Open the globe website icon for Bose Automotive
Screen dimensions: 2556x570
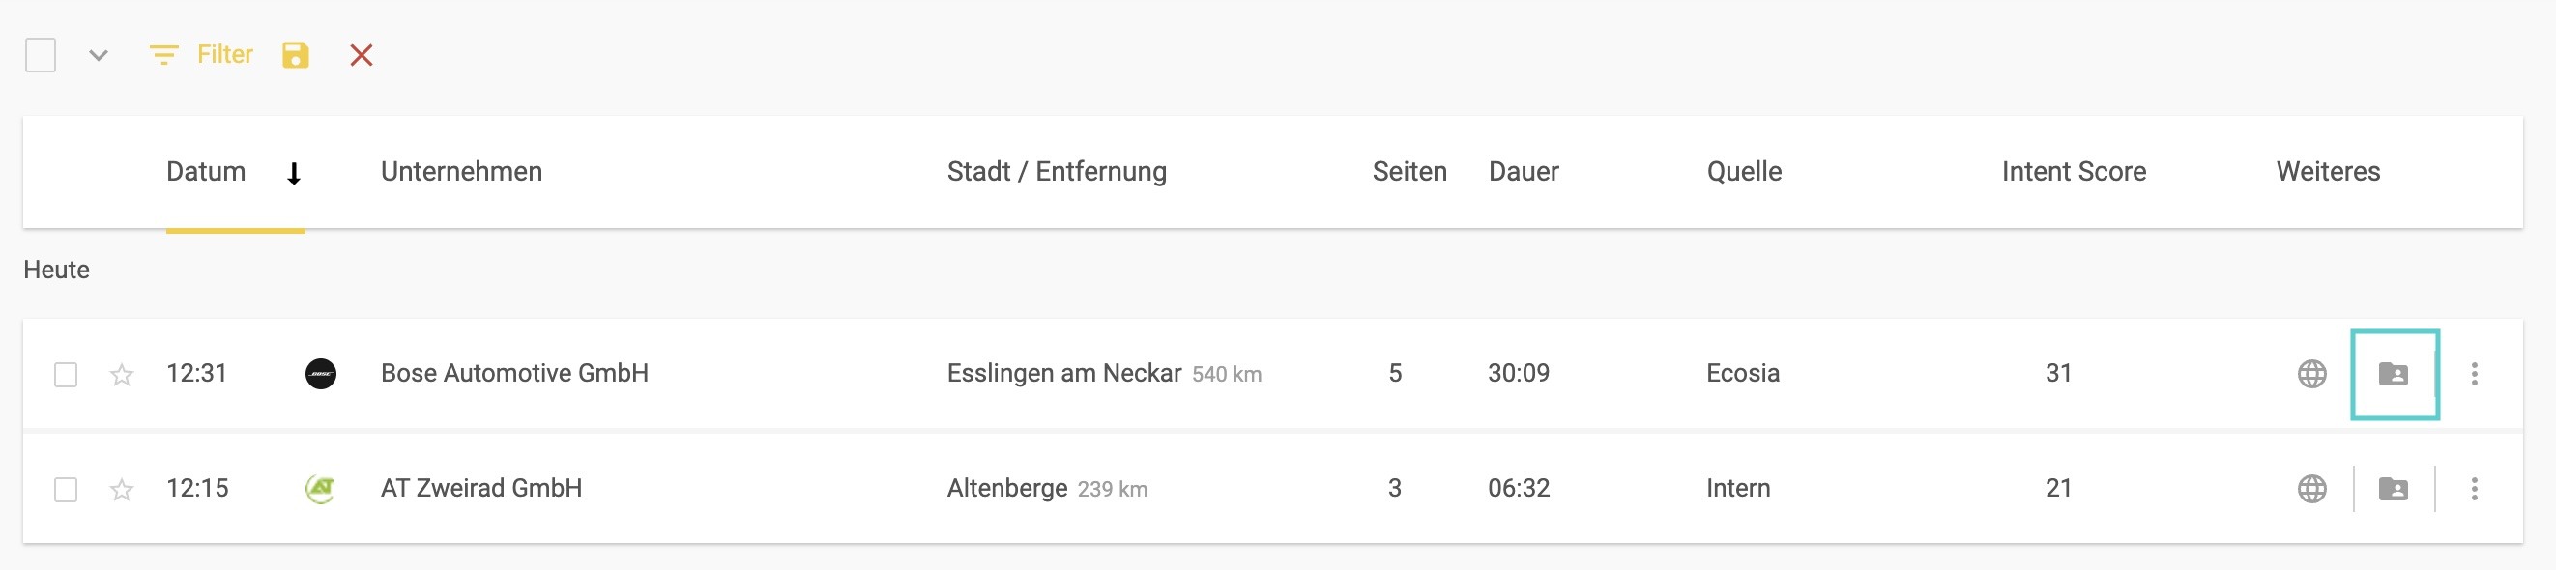point(2312,374)
